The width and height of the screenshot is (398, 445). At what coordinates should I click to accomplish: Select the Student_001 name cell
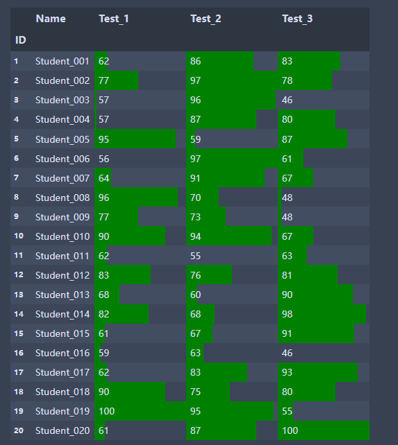(63, 61)
